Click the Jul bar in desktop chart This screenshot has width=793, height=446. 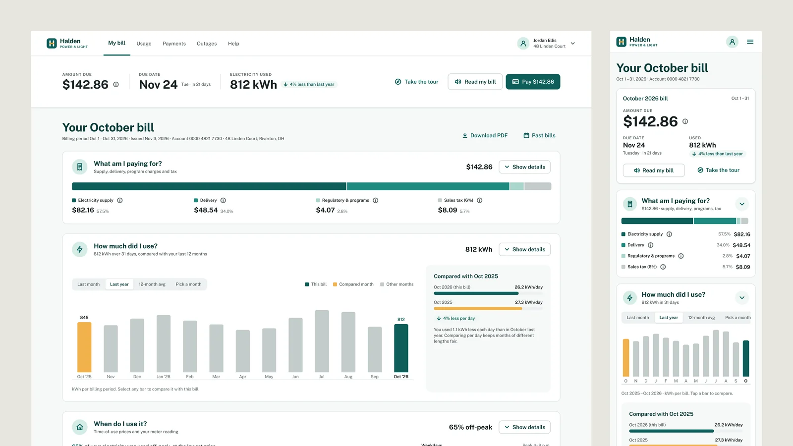click(322, 341)
